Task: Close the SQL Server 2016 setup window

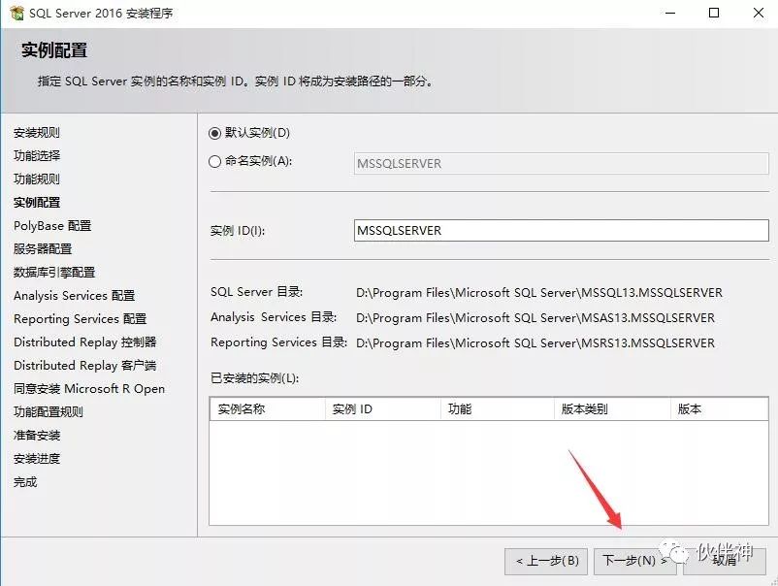Action: (x=759, y=13)
